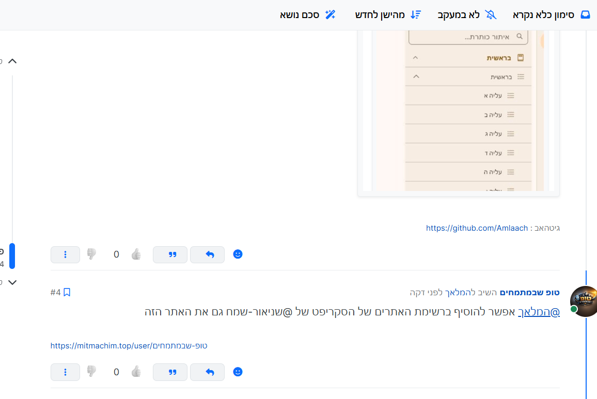Screen dimensions: 597x399
Task: Reply to post #4
Action: pos(208,372)
